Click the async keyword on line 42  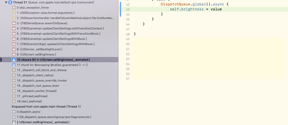[218, 4]
